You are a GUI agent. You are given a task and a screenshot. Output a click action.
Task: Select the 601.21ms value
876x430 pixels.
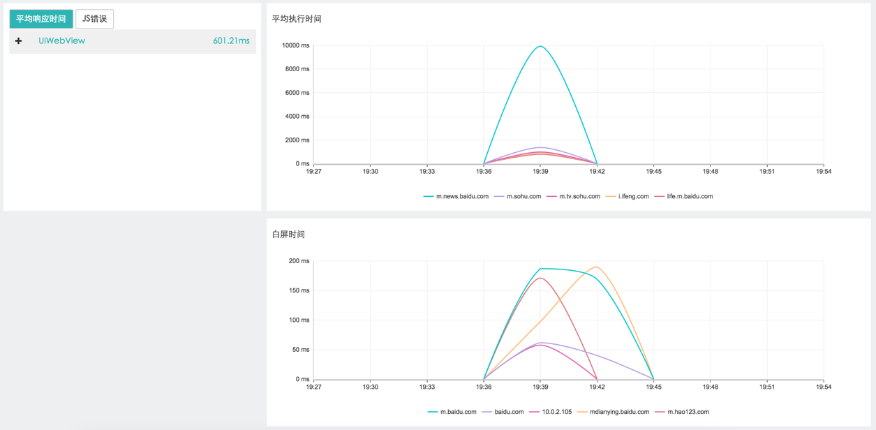click(231, 41)
